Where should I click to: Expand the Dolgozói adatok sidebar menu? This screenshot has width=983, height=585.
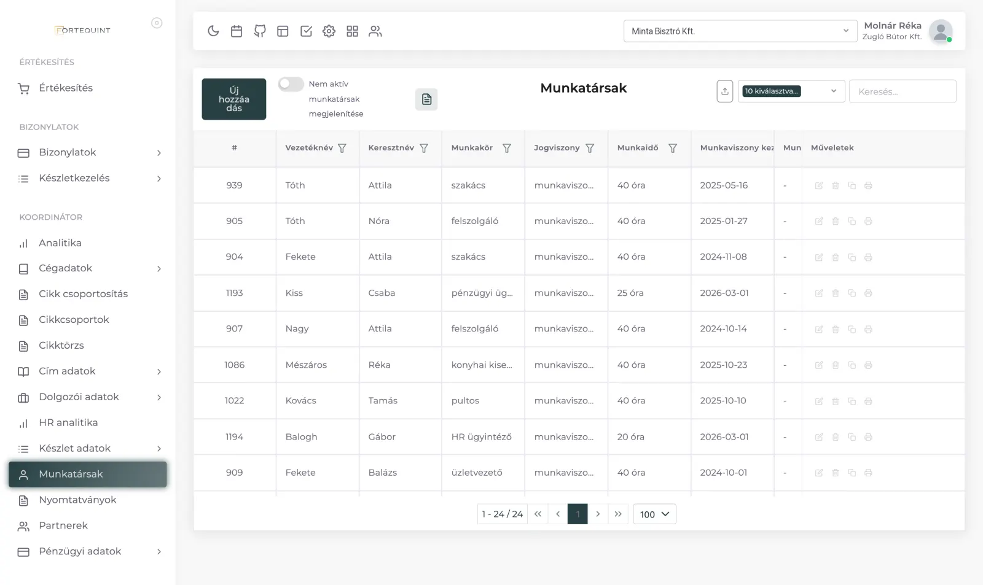pos(89,397)
